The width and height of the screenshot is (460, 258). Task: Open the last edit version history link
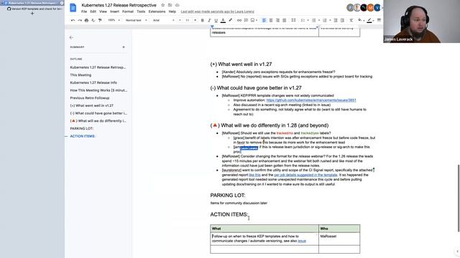tap(217, 11)
